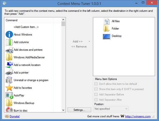The width and height of the screenshot is (159, 121).
Task: Tick "Don't allow this item to be default"
Action: point(96,84)
